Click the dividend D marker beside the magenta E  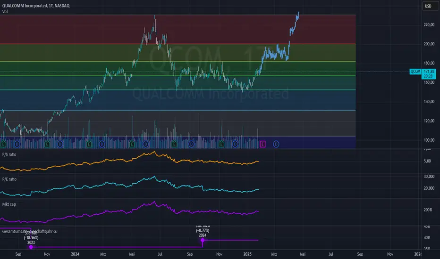pos(276,144)
